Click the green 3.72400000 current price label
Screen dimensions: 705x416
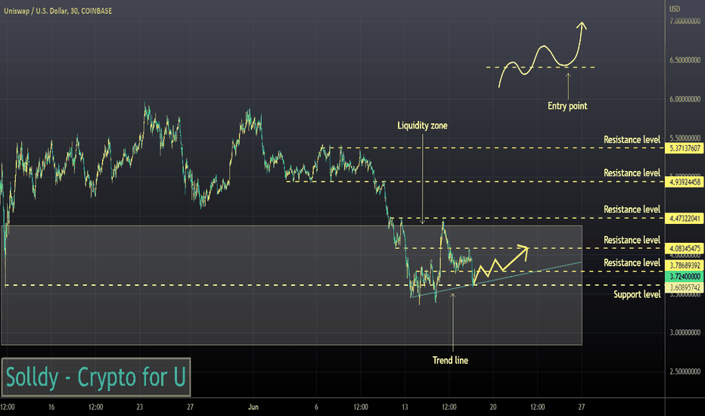pos(685,276)
